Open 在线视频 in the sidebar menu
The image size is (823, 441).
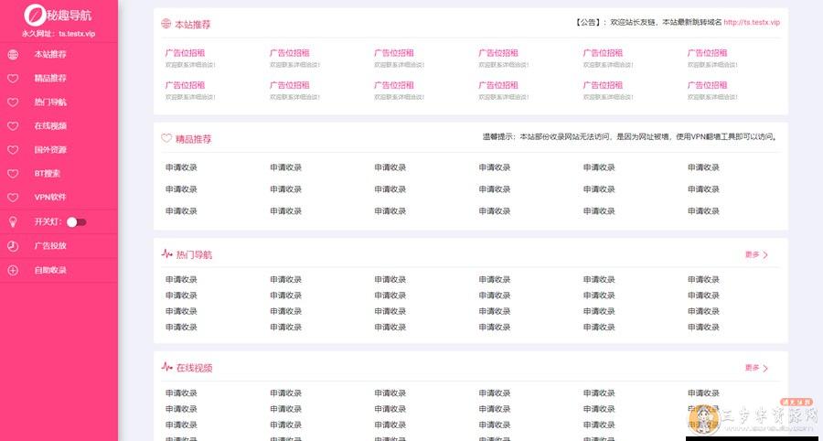coord(50,126)
